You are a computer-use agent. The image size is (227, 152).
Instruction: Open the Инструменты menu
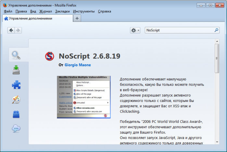pos(84,11)
